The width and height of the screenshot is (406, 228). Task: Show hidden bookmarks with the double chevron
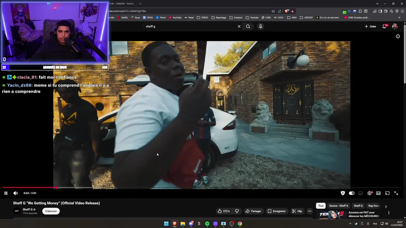[x=399, y=18]
